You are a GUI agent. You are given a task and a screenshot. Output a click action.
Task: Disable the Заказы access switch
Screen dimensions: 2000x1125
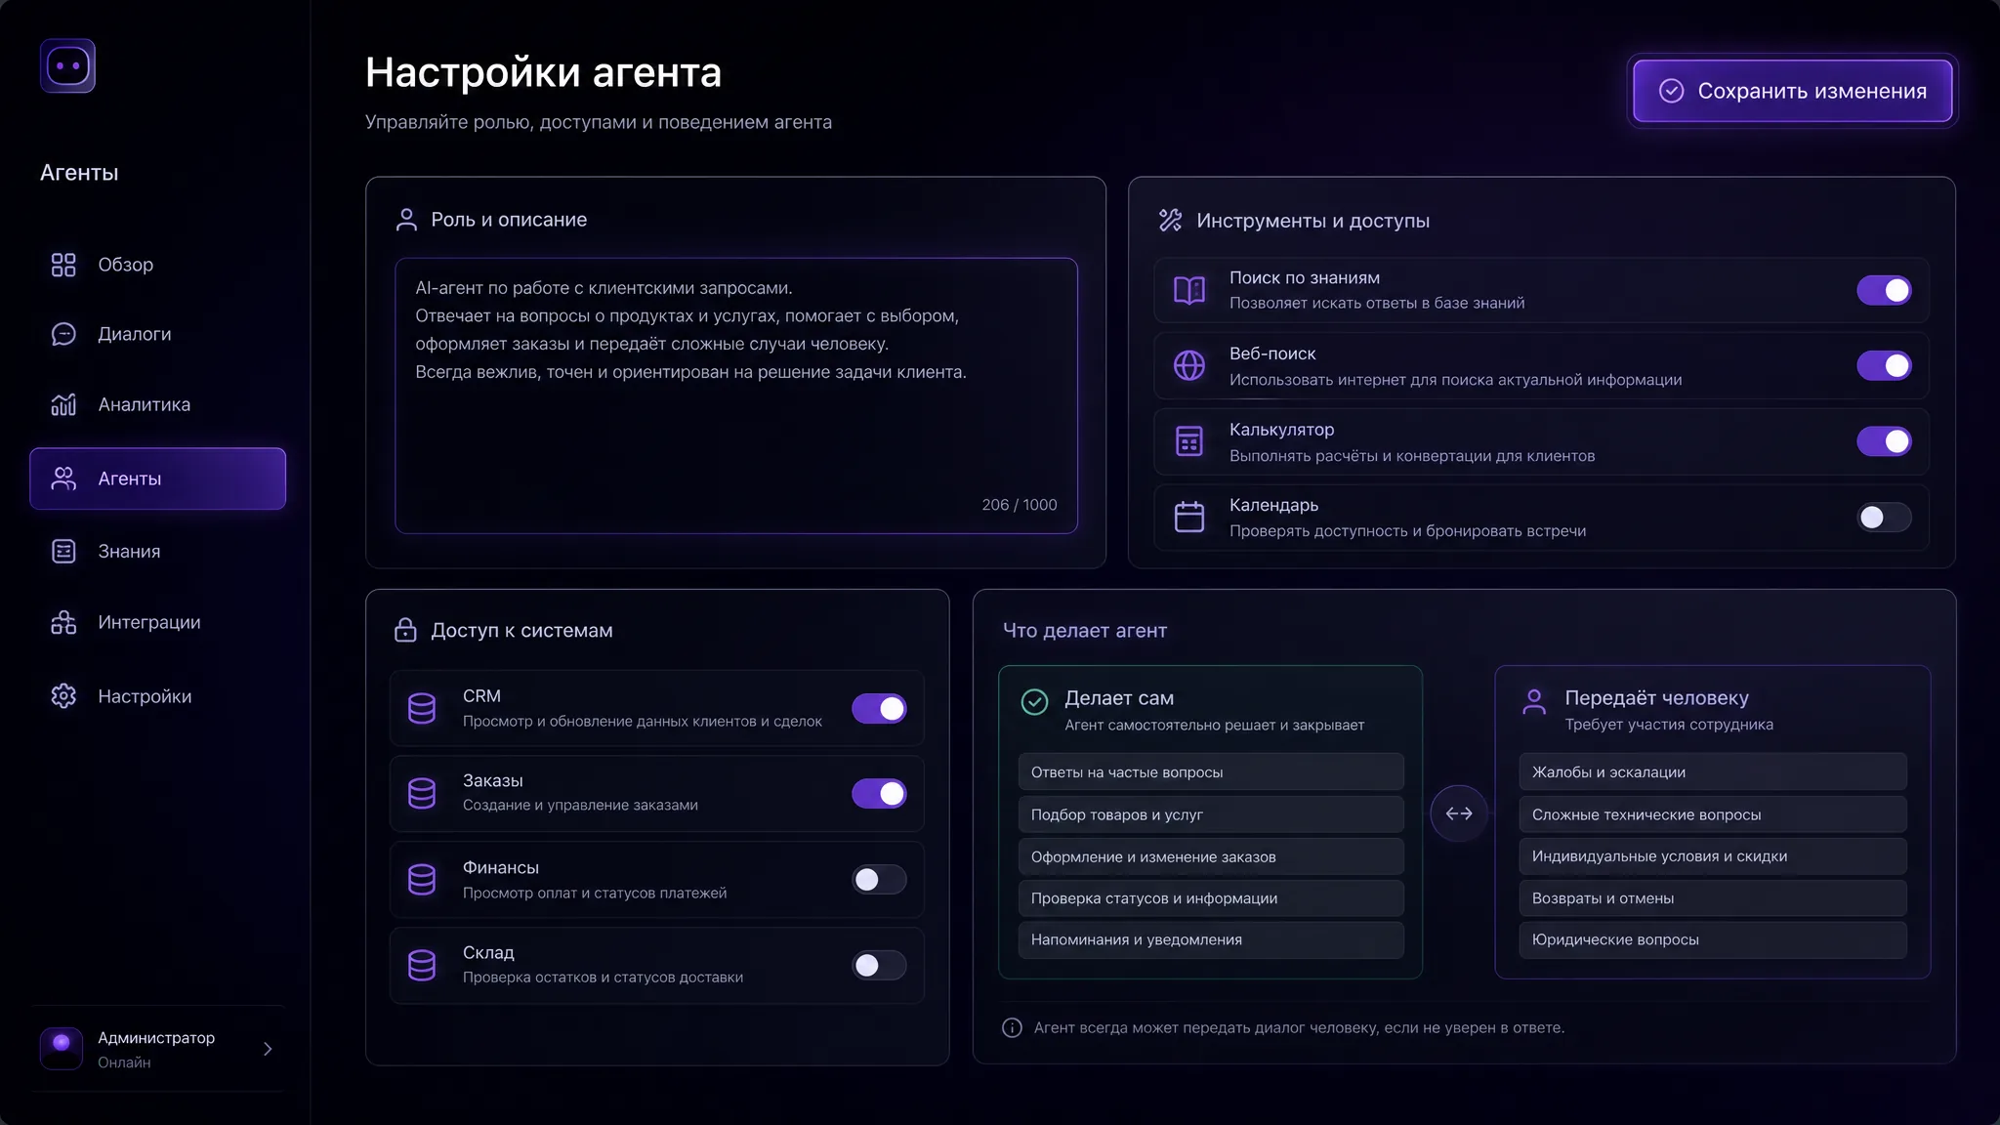click(x=879, y=794)
